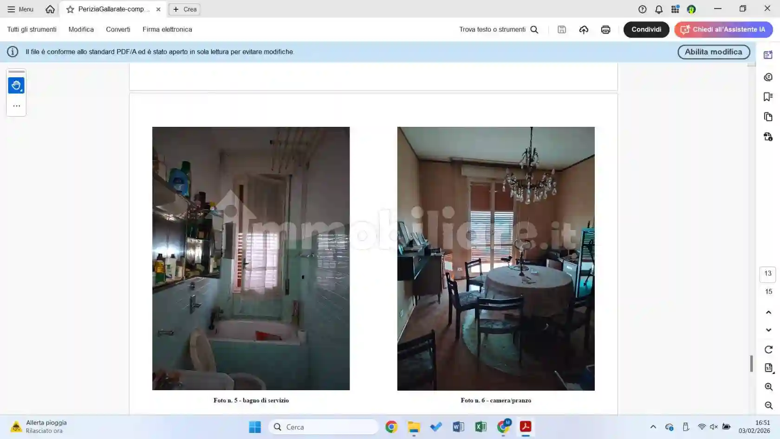Screen dimensions: 780x439
Task: Zoom in using magnifier plus icon
Action: pyautogui.click(x=768, y=387)
